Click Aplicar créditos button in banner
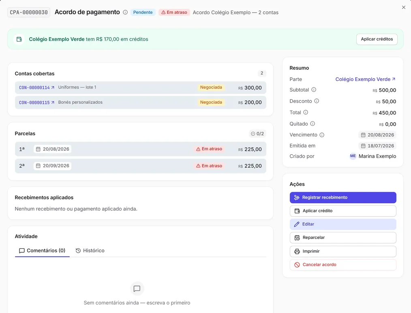The height and width of the screenshot is (313, 411). coord(377,39)
